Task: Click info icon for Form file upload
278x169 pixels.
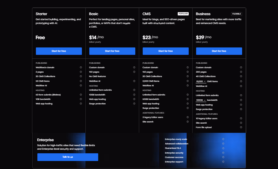Action: pyautogui.click(x=241, y=127)
